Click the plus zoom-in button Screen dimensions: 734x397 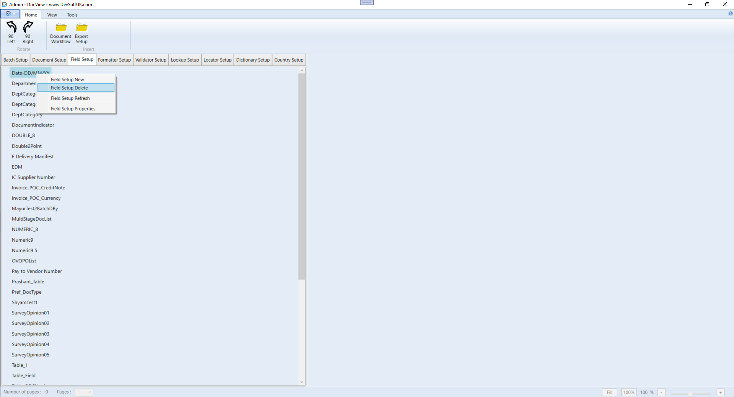point(721,392)
